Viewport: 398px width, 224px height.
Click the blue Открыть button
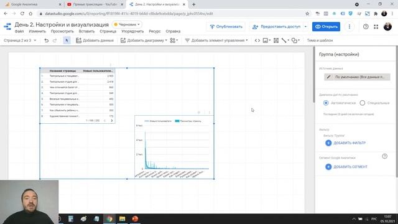click(326, 26)
